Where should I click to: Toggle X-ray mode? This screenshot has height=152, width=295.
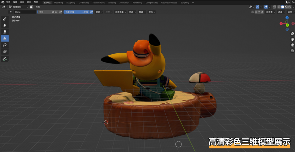pos(274,7)
